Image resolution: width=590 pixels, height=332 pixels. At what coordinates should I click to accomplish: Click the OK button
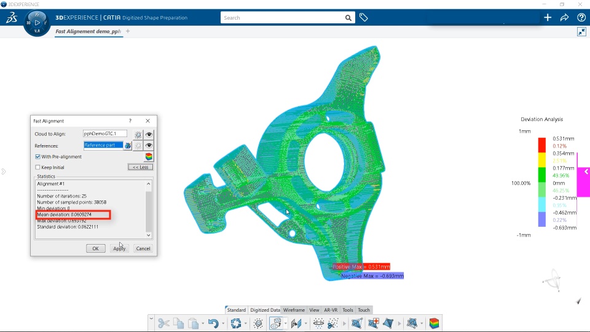click(96, 248)
